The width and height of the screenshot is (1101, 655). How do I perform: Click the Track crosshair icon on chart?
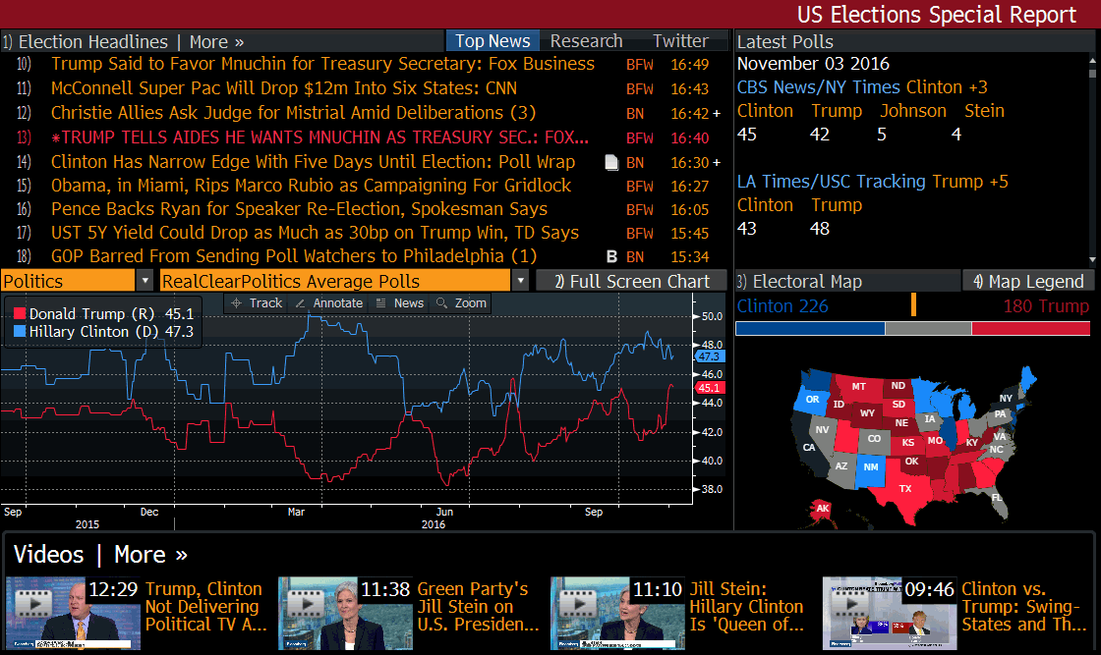point(237,303)
